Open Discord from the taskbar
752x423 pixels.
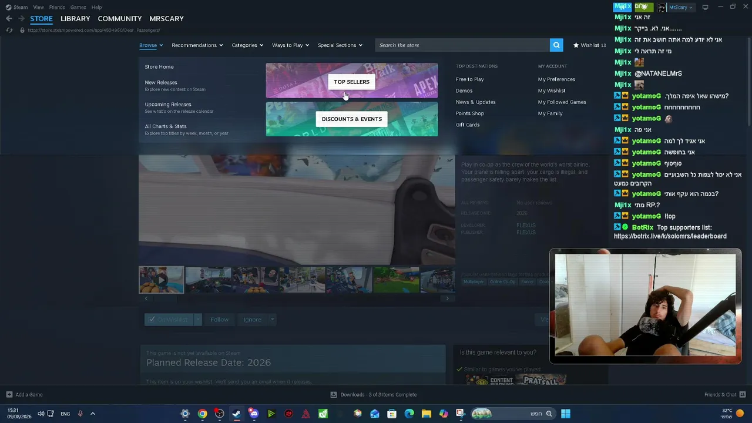pos(254,414)
